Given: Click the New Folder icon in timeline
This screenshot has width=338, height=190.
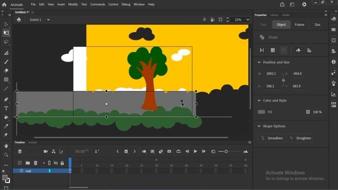Looking at the screenshot, I should [x=27, y=163].
